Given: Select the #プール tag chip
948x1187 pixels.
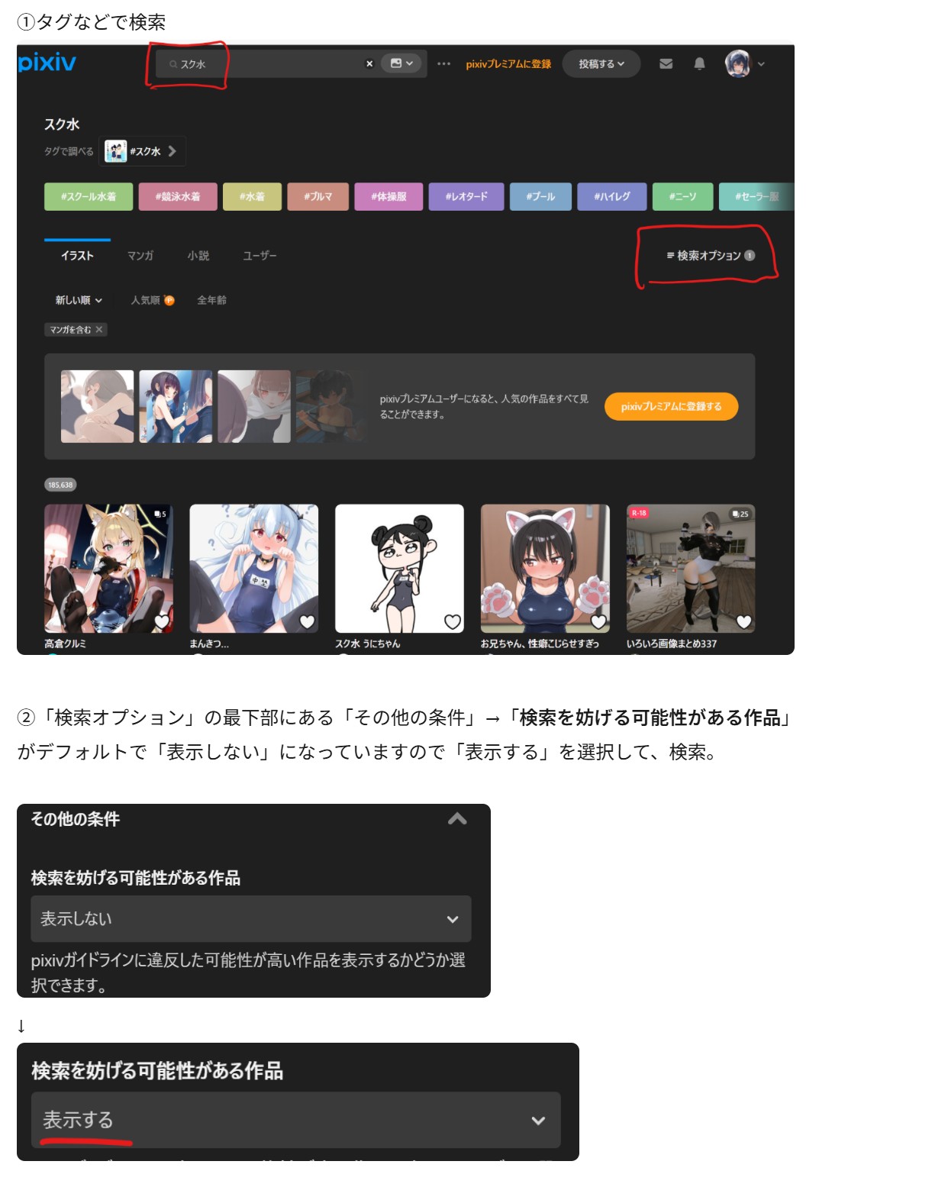Looking at the screenshot, I should pos(540,197).
